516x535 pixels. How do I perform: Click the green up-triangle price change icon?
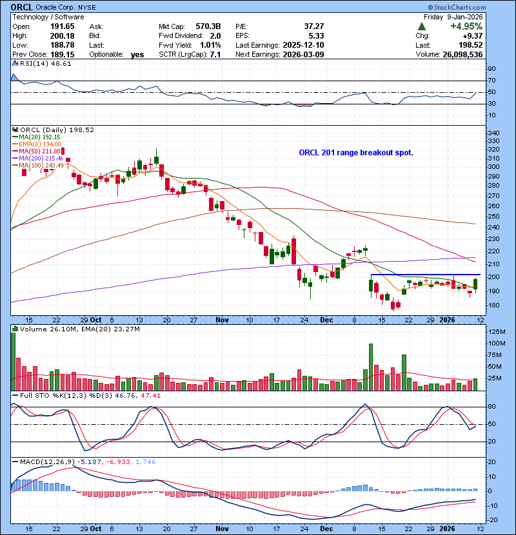422,26
